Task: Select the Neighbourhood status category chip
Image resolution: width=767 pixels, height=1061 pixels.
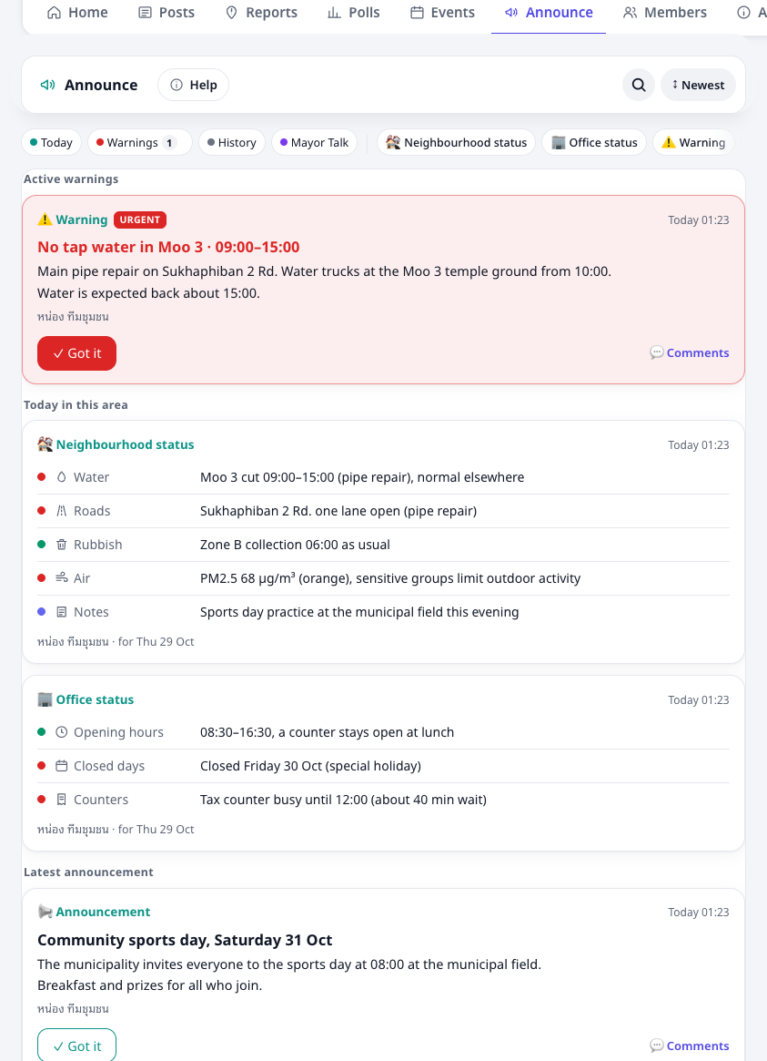Action: point(456,143)
